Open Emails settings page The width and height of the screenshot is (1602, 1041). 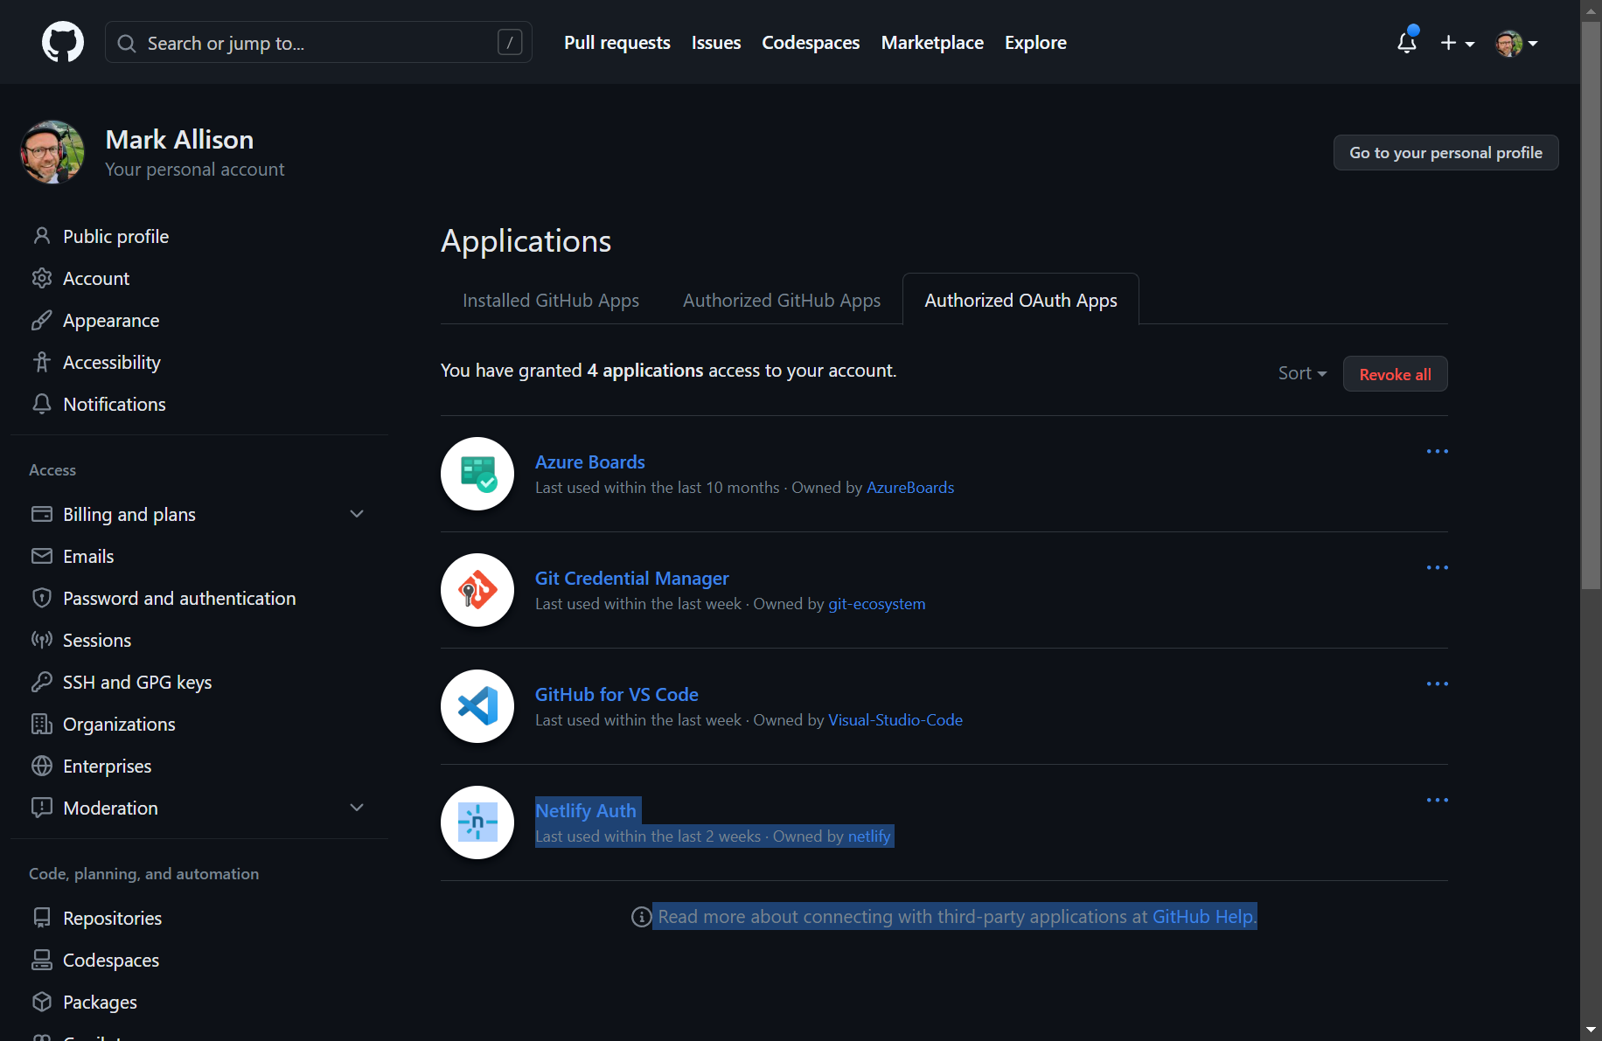point(88,556)
